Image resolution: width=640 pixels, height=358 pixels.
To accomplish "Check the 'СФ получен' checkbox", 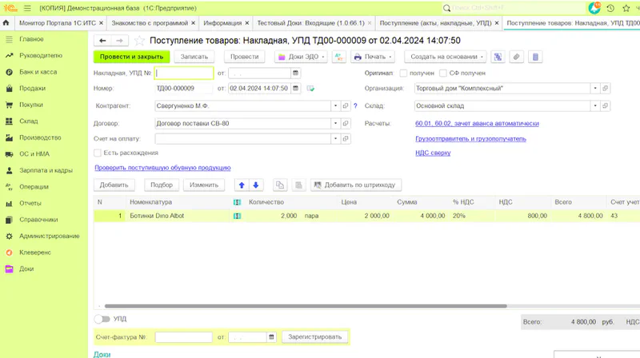I will pos(442,73).
